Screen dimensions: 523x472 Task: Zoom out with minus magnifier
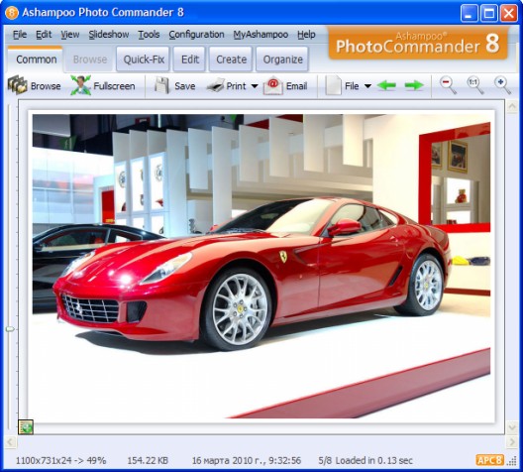click(448, 85)
